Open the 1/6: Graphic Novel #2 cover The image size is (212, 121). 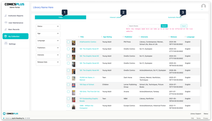pos(73,57)
